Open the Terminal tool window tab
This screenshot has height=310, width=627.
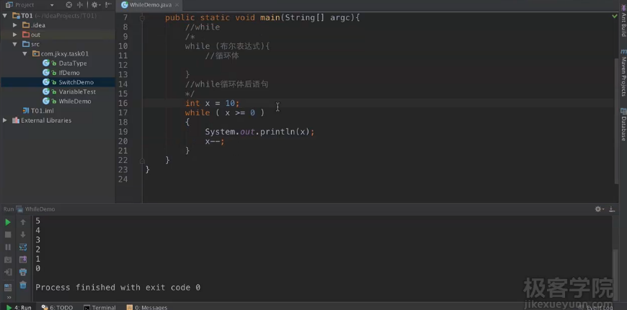coord(99,307)
